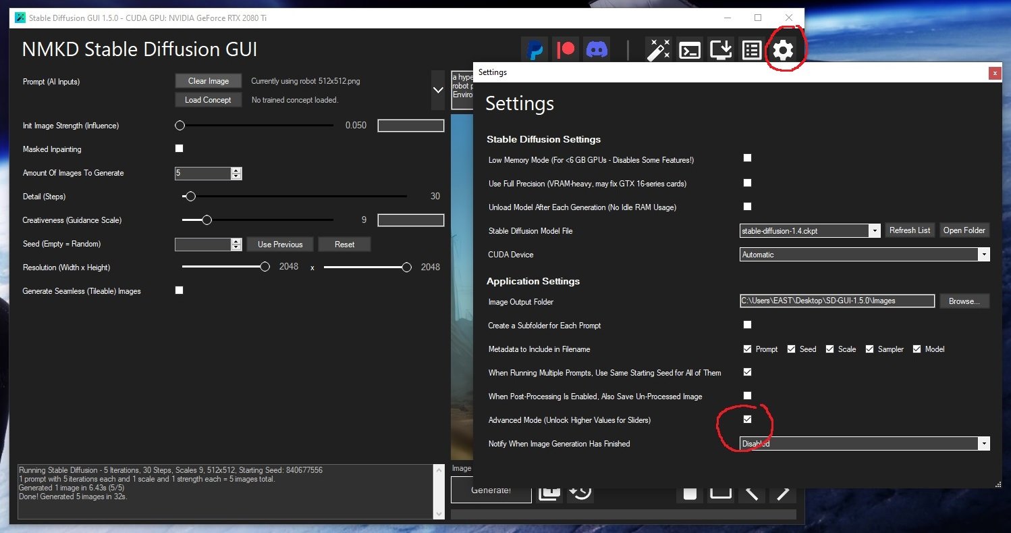Close the Settings dialog with red x
This screenshot has width=1011, height=533.
994,73
